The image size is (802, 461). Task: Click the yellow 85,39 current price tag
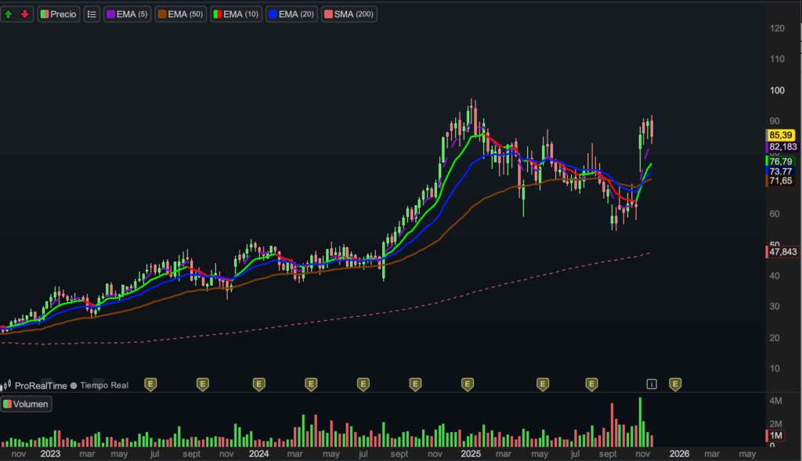(x=782, y=135)
